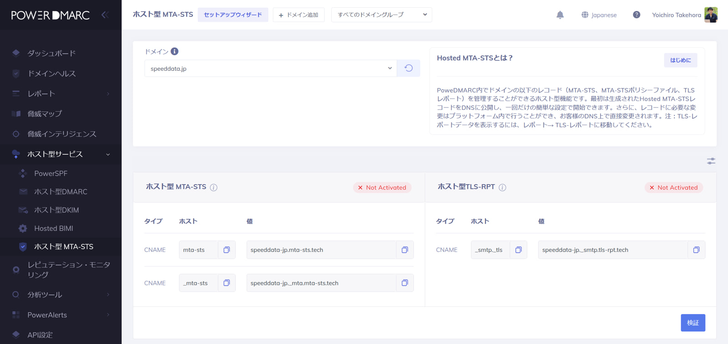Refresh the selected domain
728x344 pixels.
tap(409, 68)
